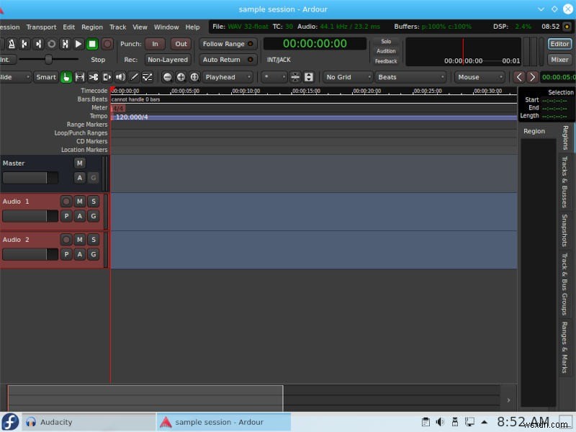Open the clipboard tray icon
This screenshot has height=432, width=576.
tap(426, 422)
